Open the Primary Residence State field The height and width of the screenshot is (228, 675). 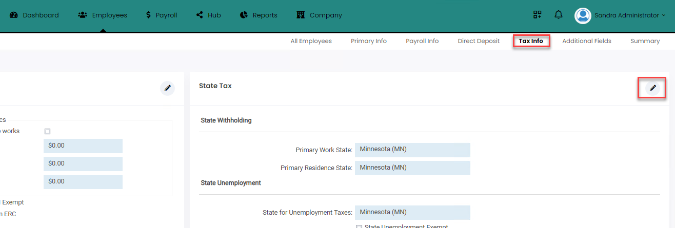click(412, 168)
